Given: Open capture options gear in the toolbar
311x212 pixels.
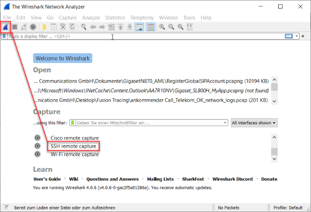Looking at the screenshot, I should 33,27.
